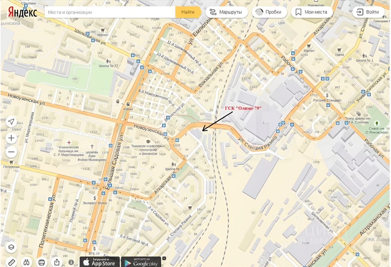Open Мои места bookmarks
The height and width of the screenshot is (267, 391).
312,12
